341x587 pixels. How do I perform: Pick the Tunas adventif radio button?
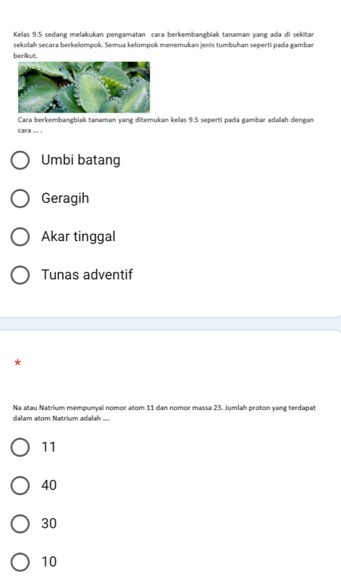20,276
